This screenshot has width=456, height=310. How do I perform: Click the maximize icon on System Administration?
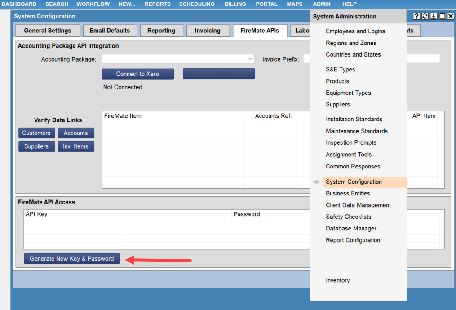[x=442, y=16]
